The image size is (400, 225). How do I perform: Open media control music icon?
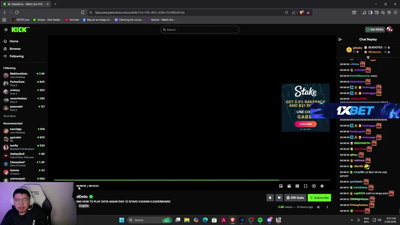[x=364, y=12]
